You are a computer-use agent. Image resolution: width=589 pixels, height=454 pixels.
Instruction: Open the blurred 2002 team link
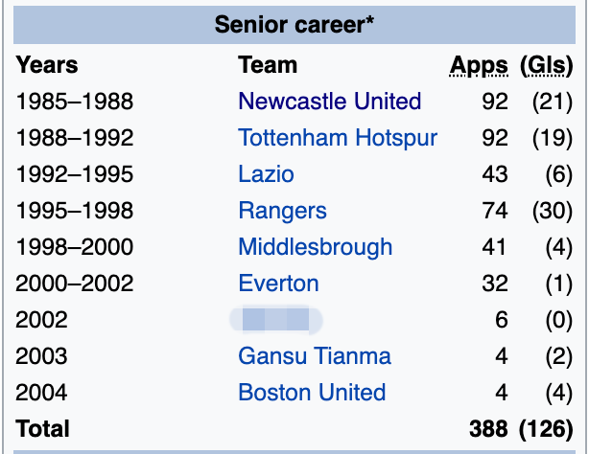[x=275, y=320]
